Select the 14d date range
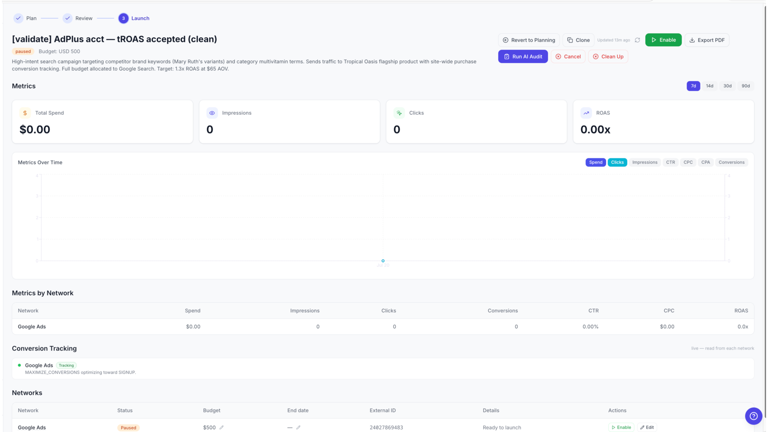This screenshot has height=432, width=768. (x=709, y=86)
